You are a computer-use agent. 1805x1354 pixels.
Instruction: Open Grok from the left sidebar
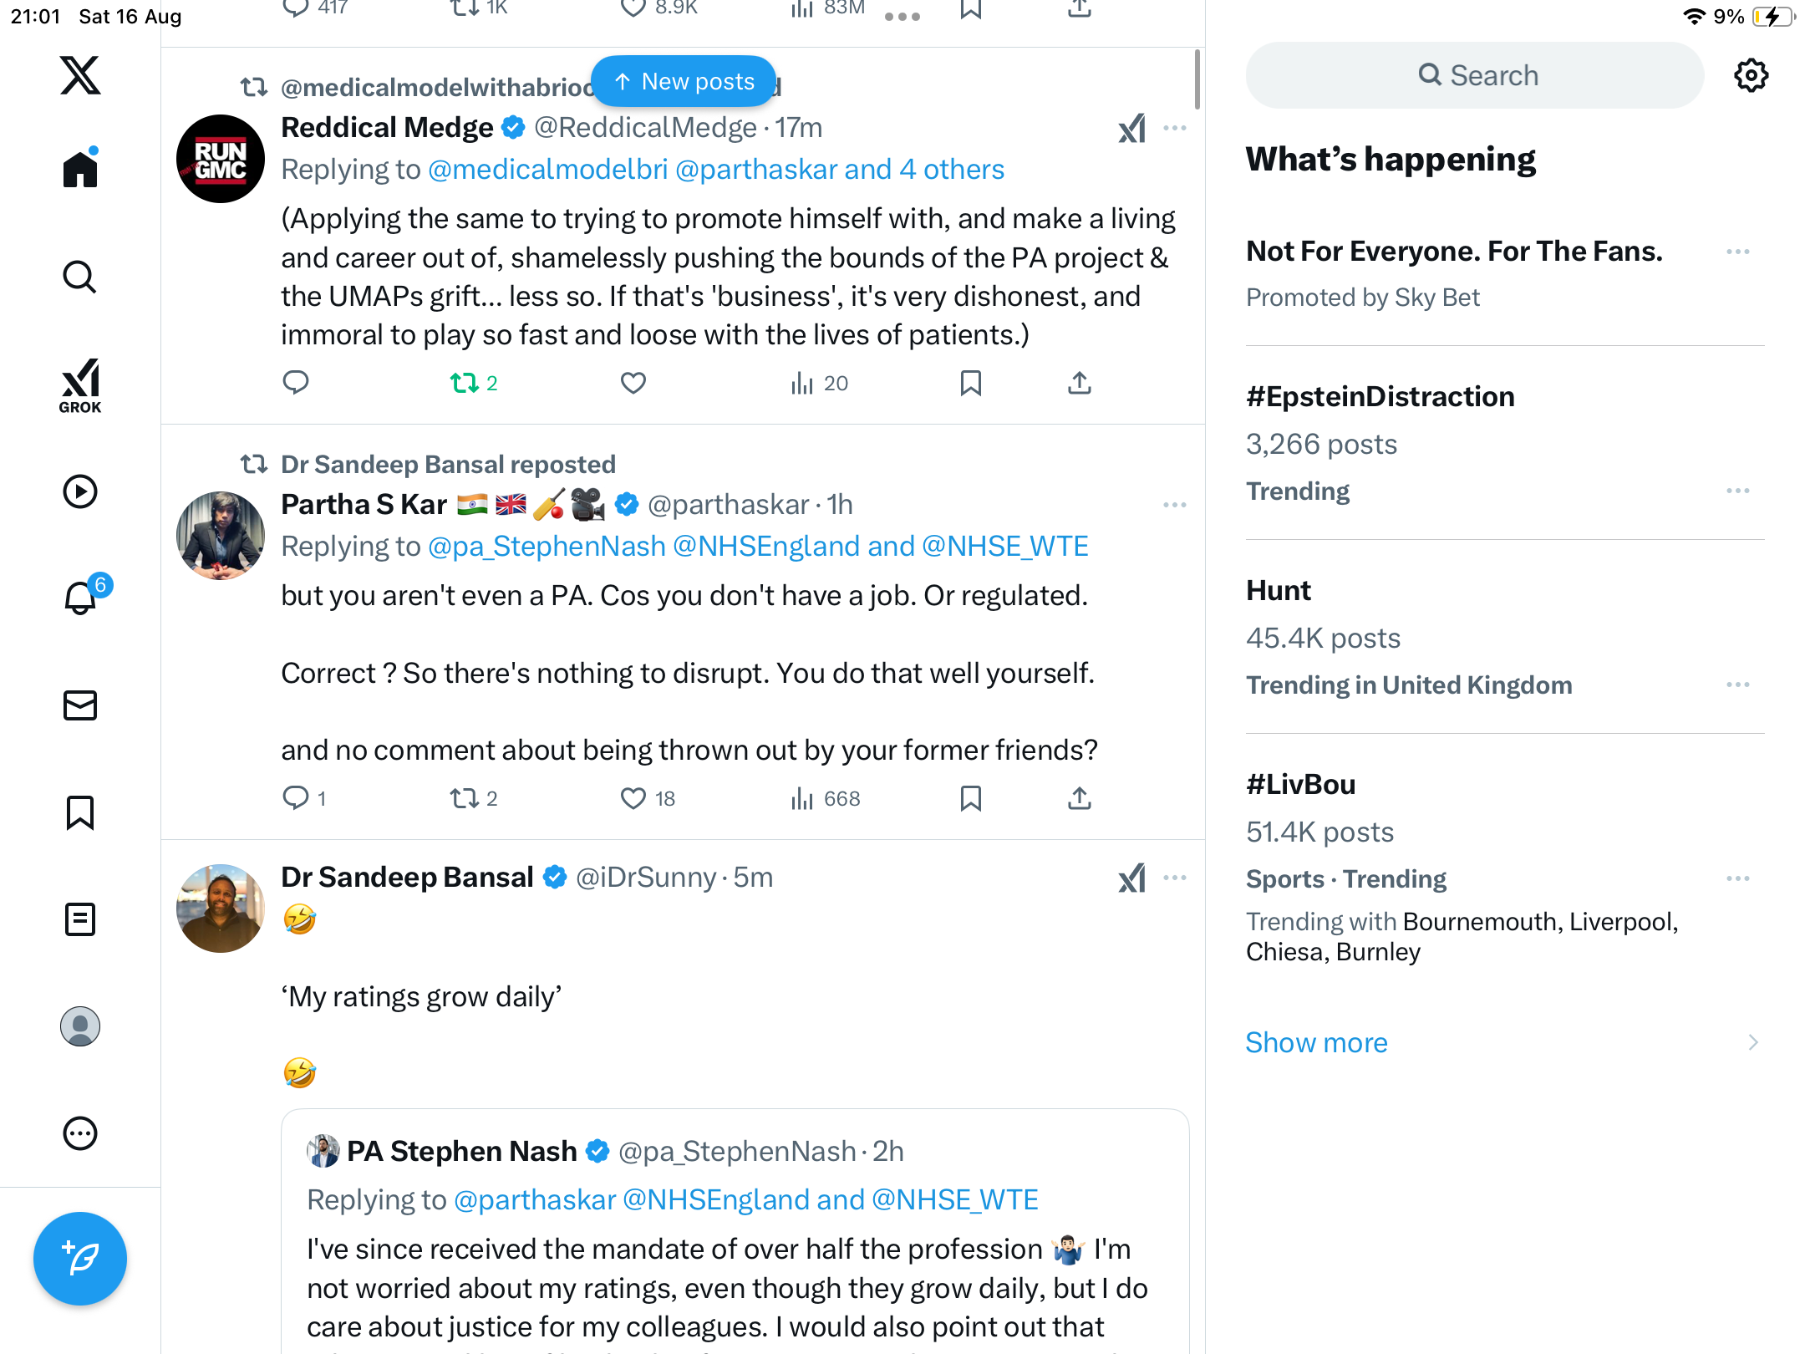coord(80,385)
